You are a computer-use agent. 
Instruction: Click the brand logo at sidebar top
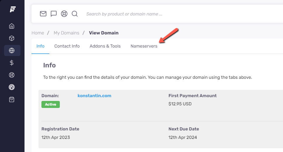[13, 9]
